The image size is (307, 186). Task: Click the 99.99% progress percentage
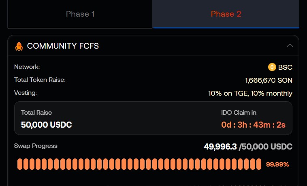[277, 164]
